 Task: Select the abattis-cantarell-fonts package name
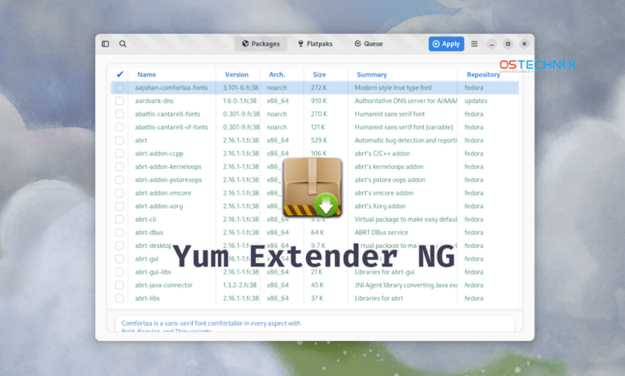(x=167, y=114)
